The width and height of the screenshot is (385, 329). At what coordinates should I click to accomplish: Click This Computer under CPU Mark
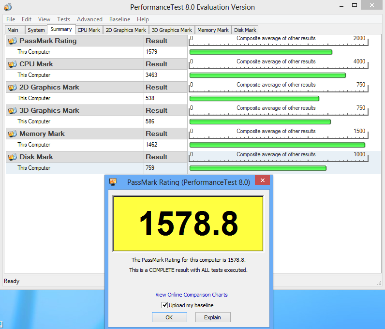pyautogui.click(x=34, y=75)
